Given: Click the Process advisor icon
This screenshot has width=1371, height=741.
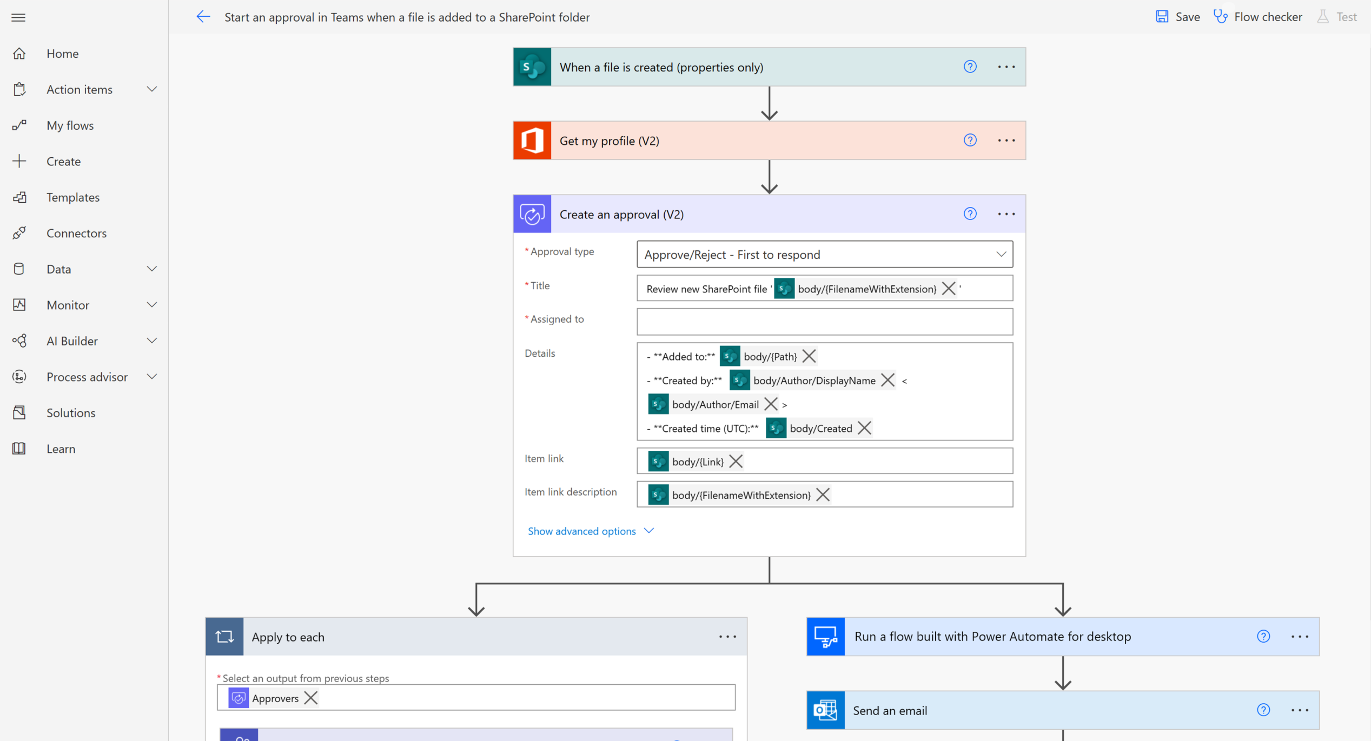Looking at the screenshot, I should [x=19, y=377].
